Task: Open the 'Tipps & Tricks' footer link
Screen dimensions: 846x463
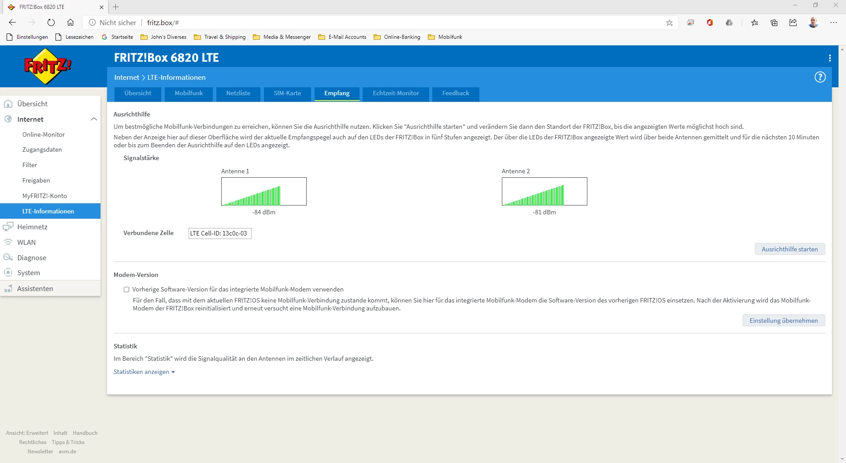Action: tap(68, 442)
